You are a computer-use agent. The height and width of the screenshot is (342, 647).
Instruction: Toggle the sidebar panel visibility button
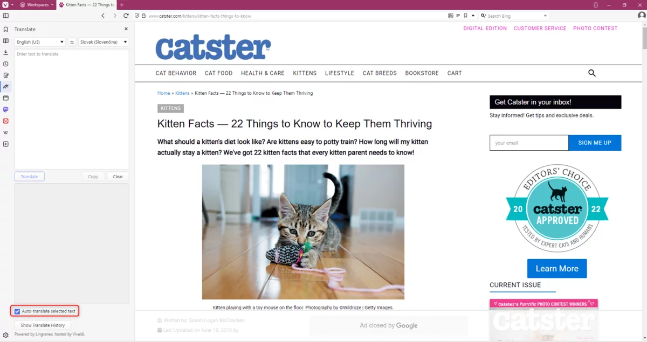pyautogui.click(x=6, y=16)
